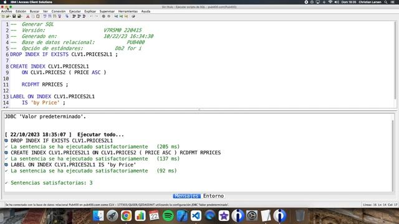Viewport: 399px width, 224px height.
Task: Click Spotlight search magnifier in menu bar
Action: pyautogui.click(x=386, y=2)
